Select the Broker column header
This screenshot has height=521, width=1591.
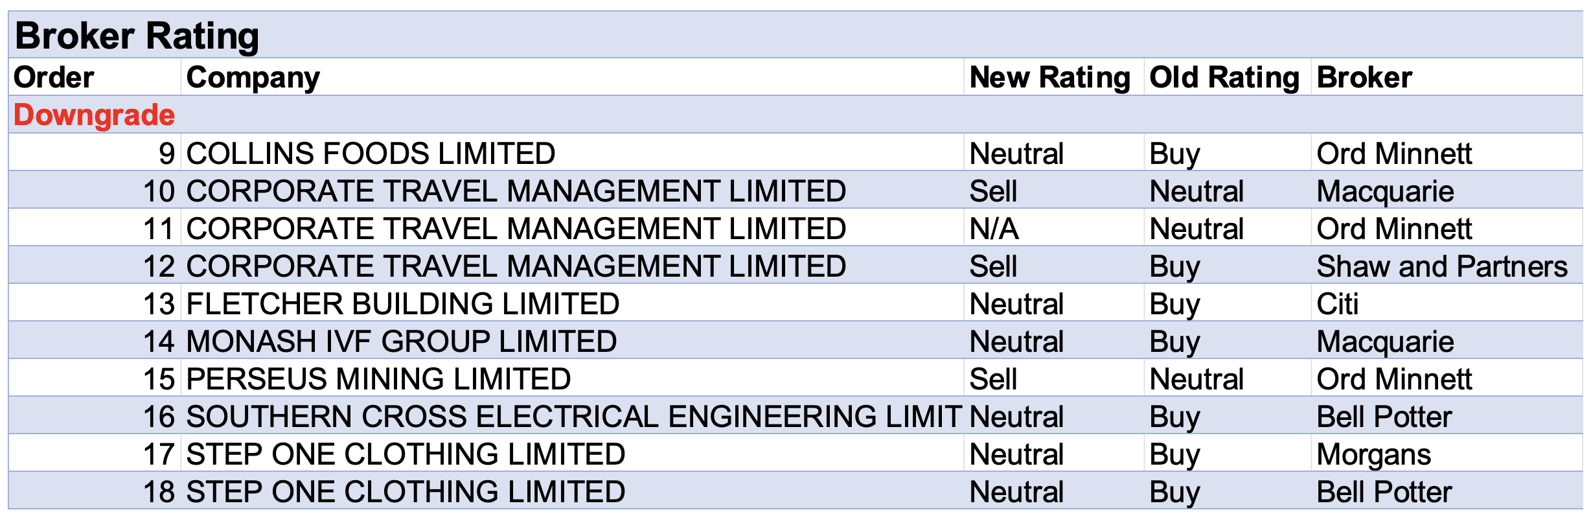click(x=1364, y=78)
